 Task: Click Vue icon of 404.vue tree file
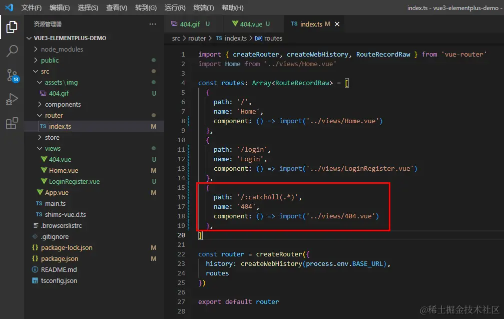pos(44,159)
